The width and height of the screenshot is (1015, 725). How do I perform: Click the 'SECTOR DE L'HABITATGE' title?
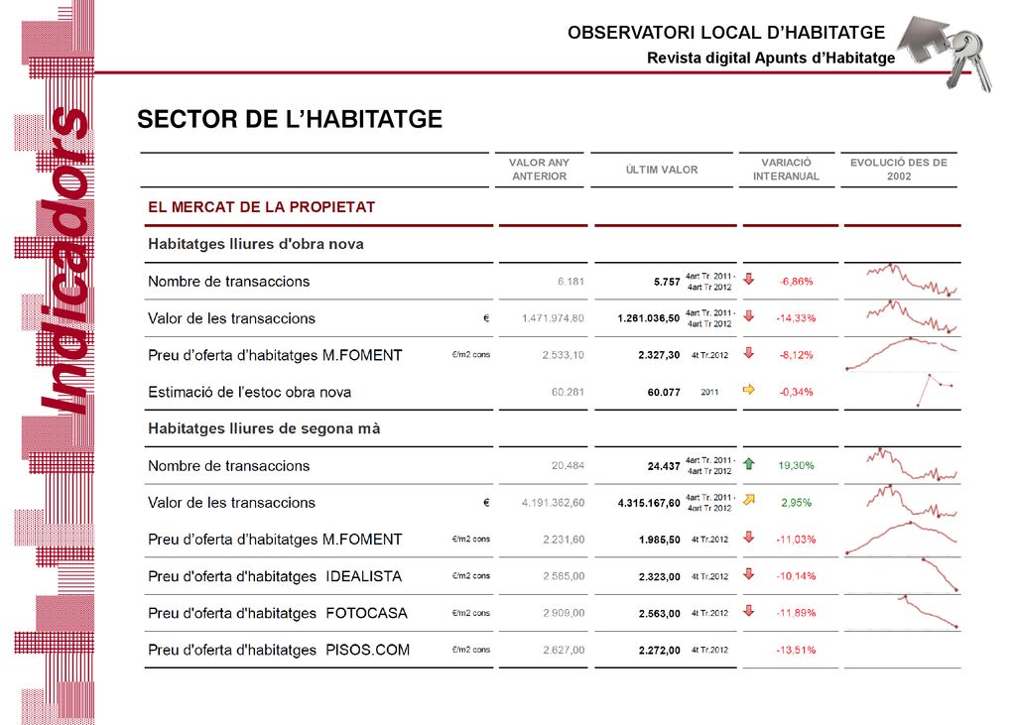[290, 119]
